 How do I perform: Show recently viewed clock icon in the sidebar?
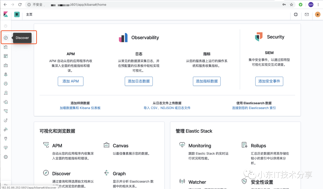(6, 26)
